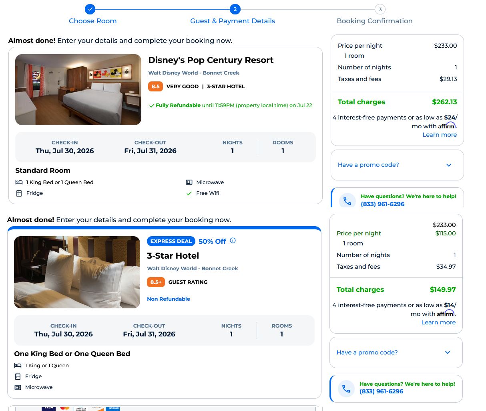Image resolution: width=486 pixels, height=411 pixels.
Task: Call (833) 961-6296 from the upper help box
Action: [x=382, y=204]
